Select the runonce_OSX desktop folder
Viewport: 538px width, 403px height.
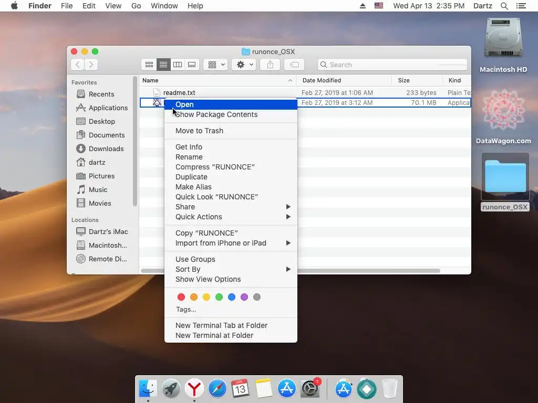pos(505,182)
